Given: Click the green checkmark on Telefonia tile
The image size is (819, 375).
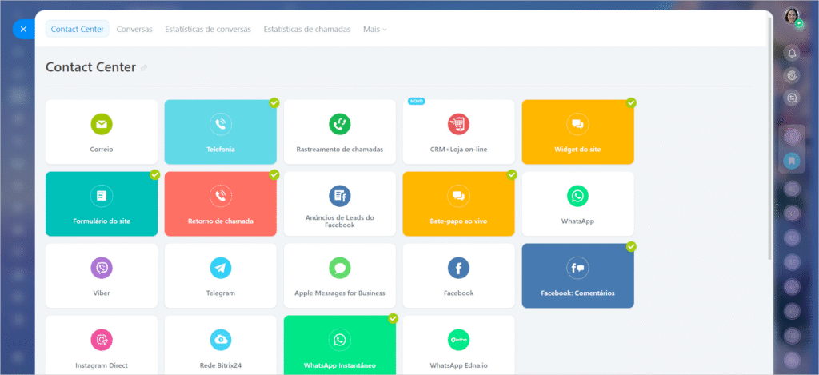Looking at the screenshot, I should coord(274,102).
